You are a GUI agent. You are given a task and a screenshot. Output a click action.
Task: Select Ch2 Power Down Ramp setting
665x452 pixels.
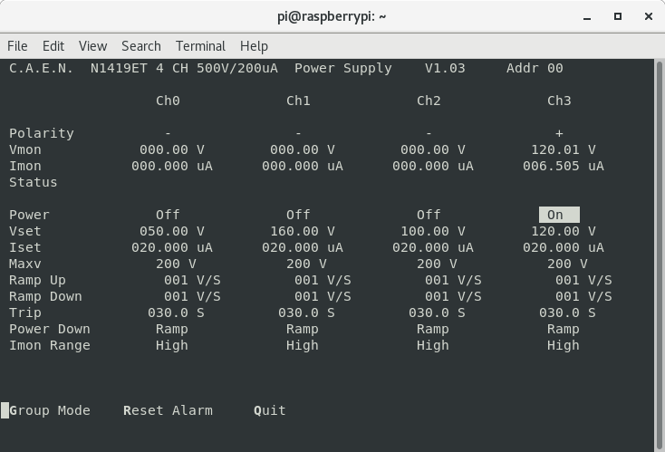[x=432, y=329]
